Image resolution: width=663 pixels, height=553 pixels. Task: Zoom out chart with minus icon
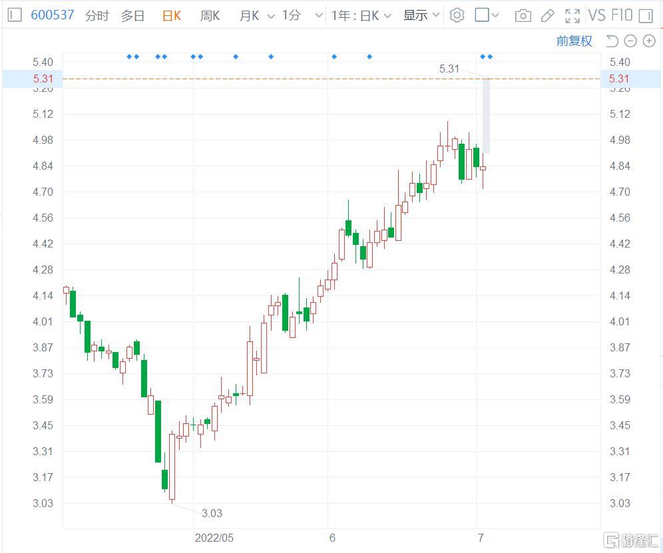[630, 41]
